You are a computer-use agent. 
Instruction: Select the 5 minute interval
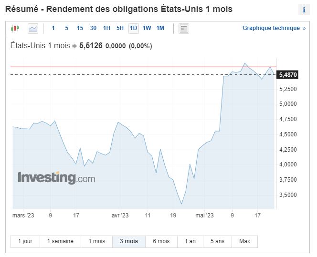pos(66,29)
